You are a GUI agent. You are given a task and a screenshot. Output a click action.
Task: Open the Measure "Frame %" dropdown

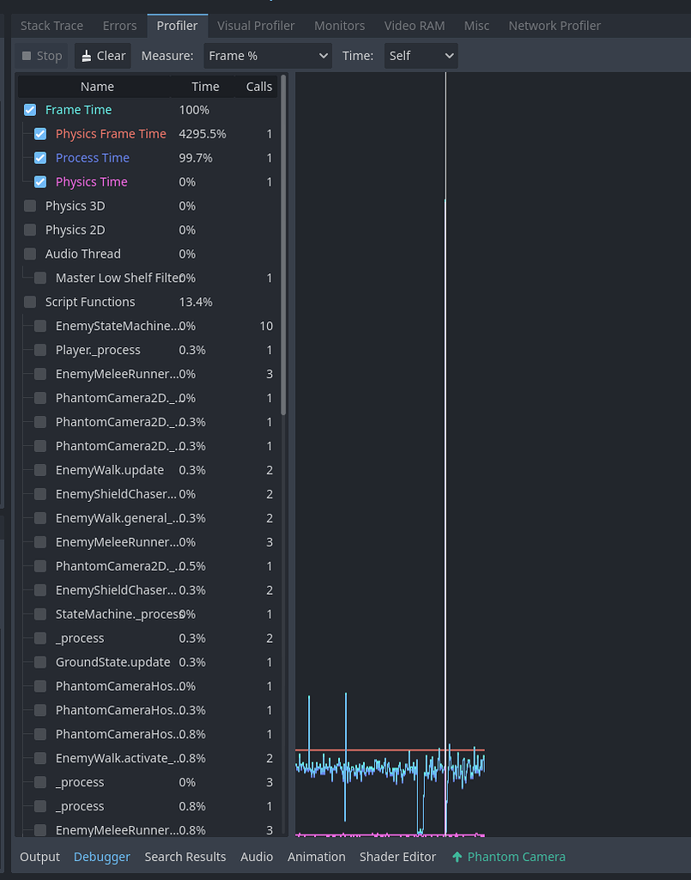267,55
